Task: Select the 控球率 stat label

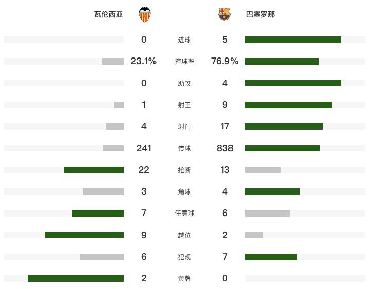Action: 184,61
